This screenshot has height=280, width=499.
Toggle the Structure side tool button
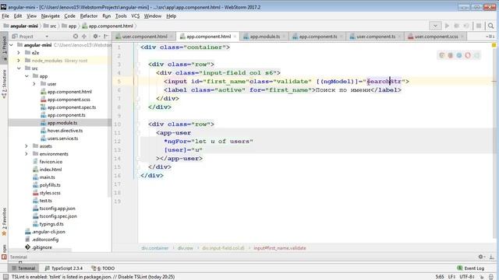coord(4,84)
